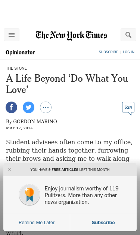Click author name GORDON MARINO

pyautogui.click(x=35, y=121)
